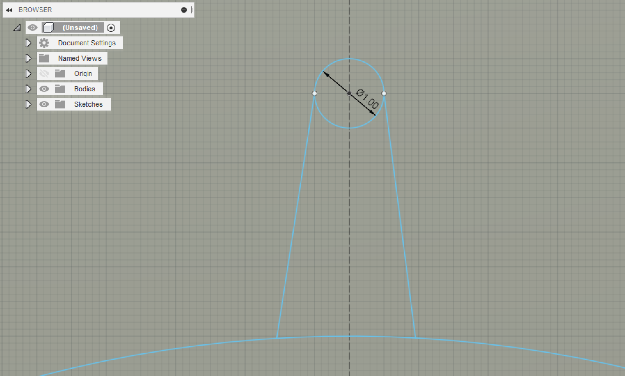Image resolution: width=625 pixels, height=376 pixels.
Task: Click the Document Settings gear icon
Action: coord(44,43)
